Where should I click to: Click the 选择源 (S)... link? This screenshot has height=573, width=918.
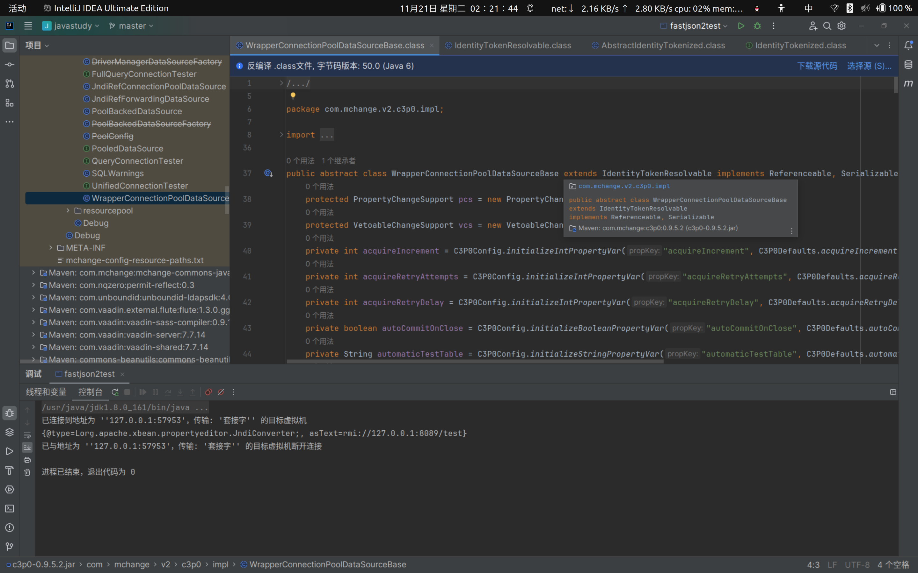869,66
